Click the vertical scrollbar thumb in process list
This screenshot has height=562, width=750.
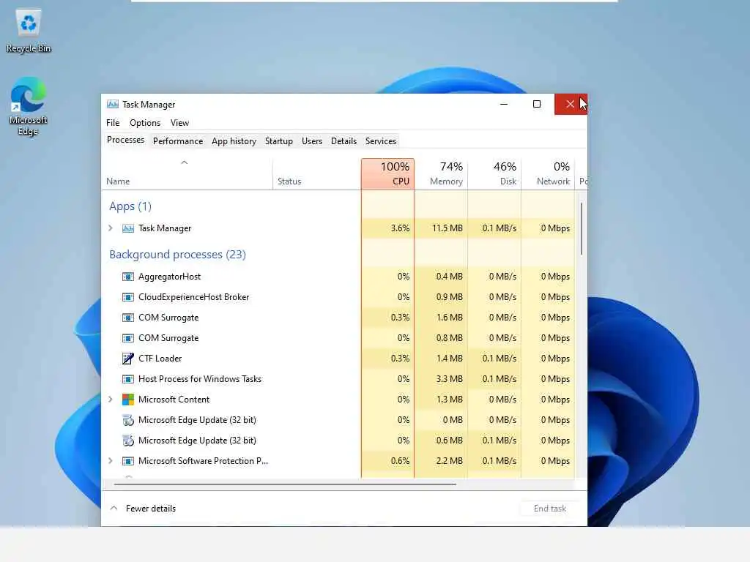[581, 228]
